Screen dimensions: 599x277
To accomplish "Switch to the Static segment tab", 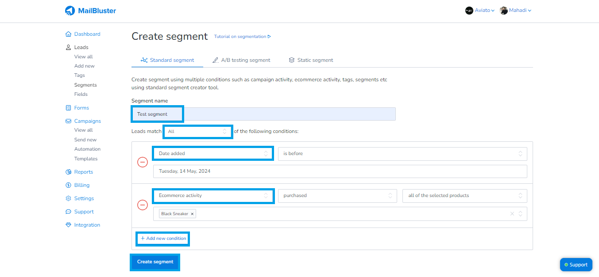I will (x=311, y=60).
